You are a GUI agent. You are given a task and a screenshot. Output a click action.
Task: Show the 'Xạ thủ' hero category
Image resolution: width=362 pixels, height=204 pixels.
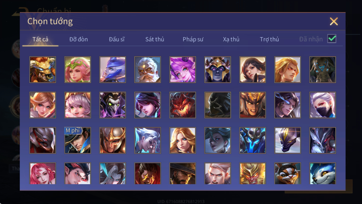(231, 39)
